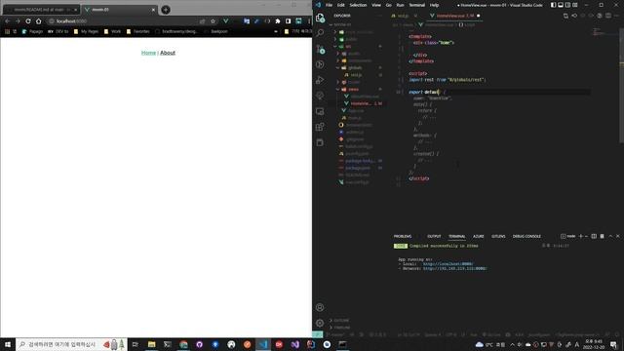
Task: Open the Network URL in terminal
Action: pyautogui.click(x=454, y=269)
